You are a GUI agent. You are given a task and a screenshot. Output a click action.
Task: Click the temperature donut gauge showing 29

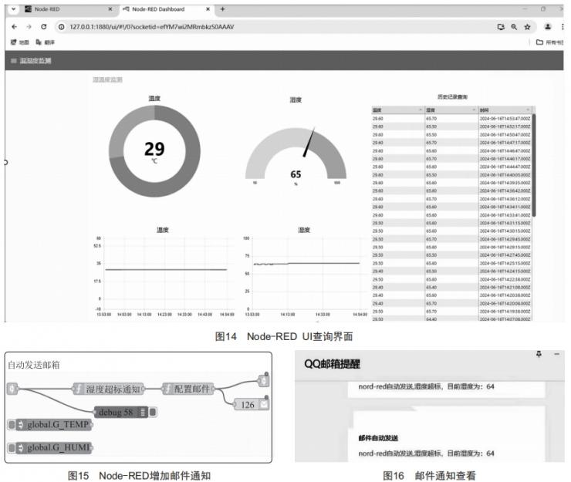tap(154, 150)
